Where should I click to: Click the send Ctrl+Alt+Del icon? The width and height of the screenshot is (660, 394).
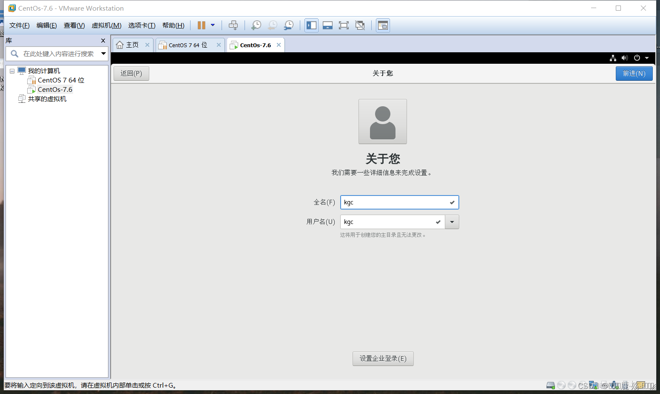click(233, 26)
